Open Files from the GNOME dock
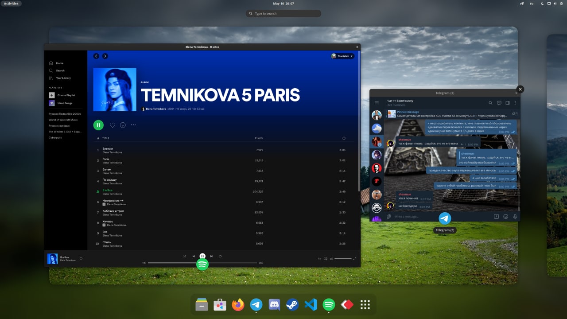The width and height of the screenshot is (567, 319). (202, 304)
